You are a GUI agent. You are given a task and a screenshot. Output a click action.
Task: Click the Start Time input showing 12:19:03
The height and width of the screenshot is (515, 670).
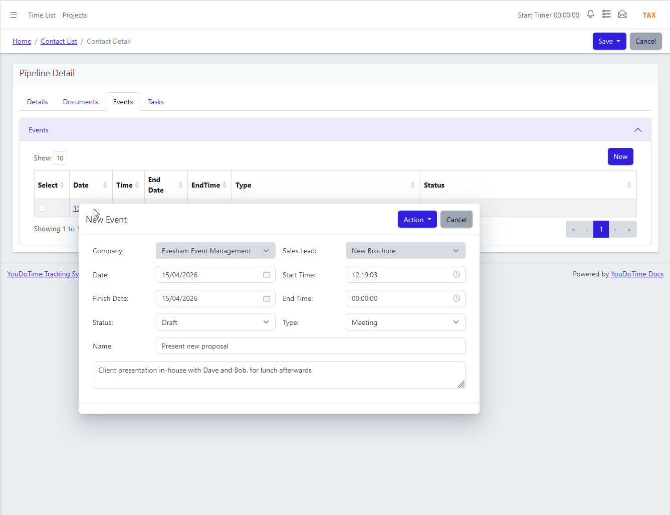405,275
